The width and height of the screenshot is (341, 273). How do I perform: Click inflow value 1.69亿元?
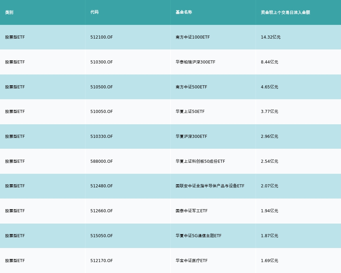269,261
